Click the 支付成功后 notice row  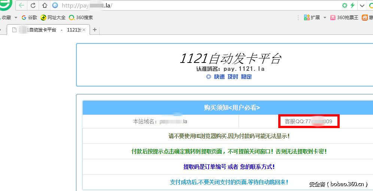tap(229, 182)
